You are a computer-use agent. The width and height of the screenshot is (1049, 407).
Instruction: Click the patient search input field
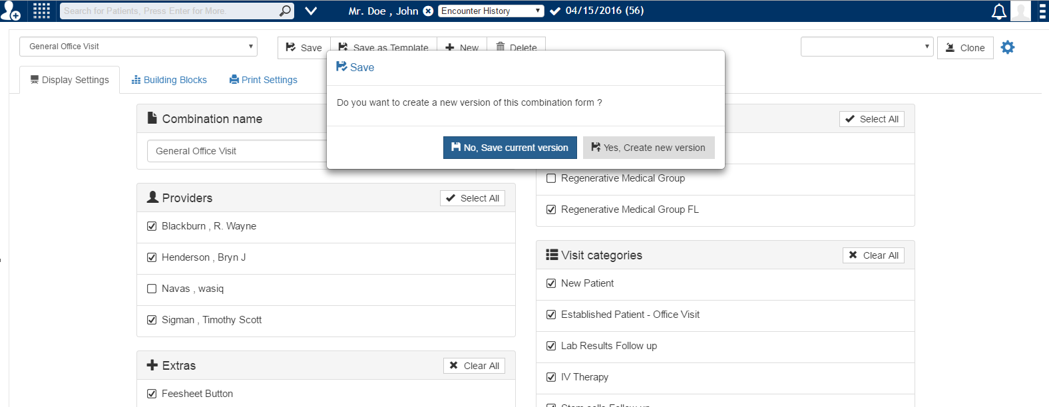point(170,11)
